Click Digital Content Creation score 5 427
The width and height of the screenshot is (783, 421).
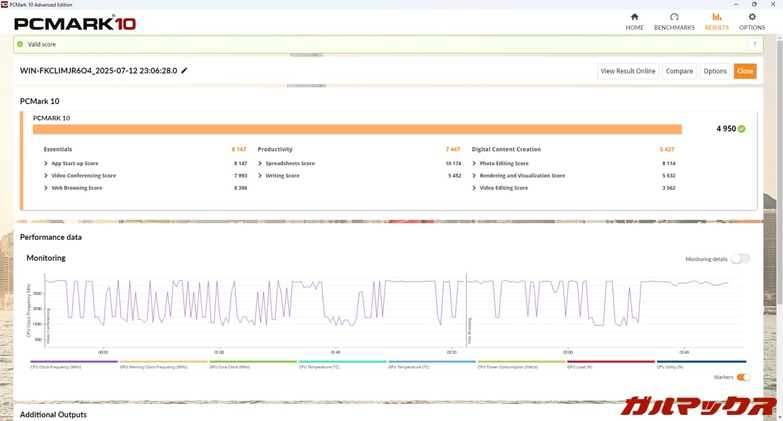click(667, 149)
